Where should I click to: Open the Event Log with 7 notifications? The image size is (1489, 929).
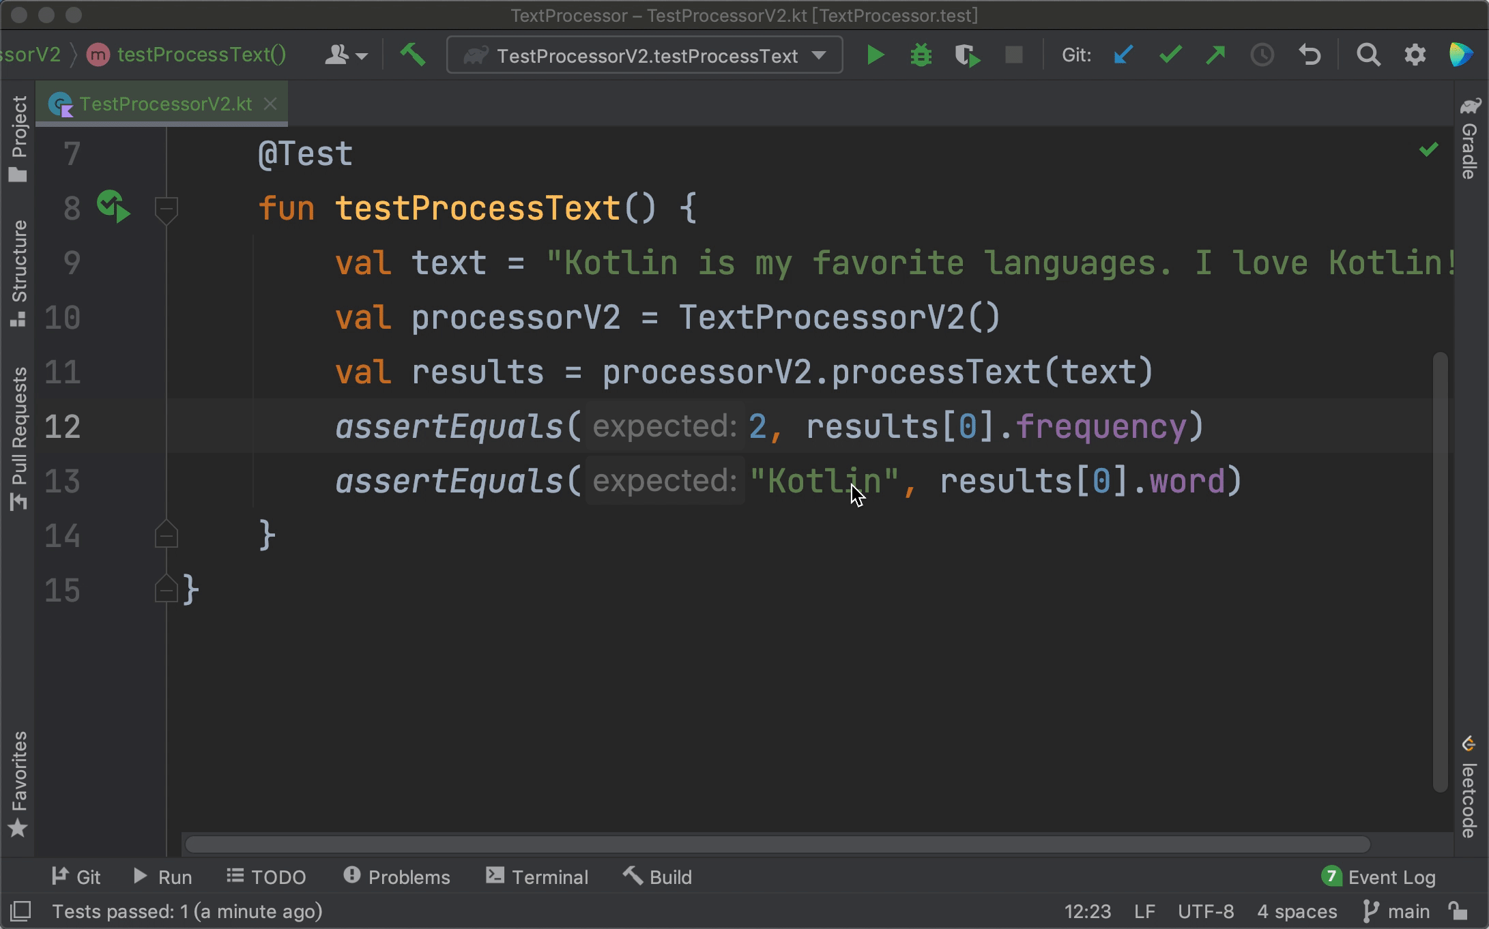pyautogui.click(x=1378, y=876)
